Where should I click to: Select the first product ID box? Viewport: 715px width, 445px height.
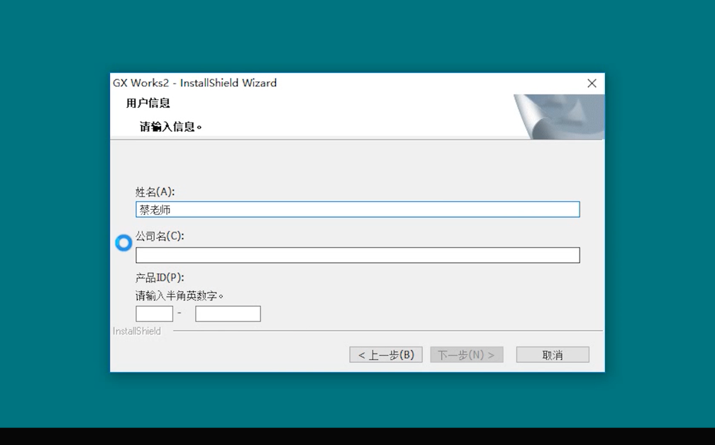[154, 314]
